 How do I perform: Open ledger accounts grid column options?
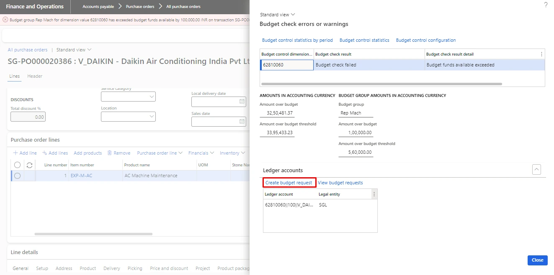point(374,194)
